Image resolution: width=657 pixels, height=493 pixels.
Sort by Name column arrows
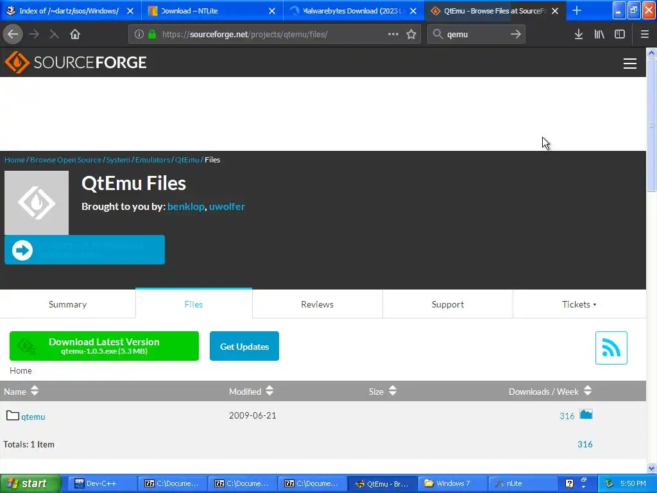(x=35, y=391)
